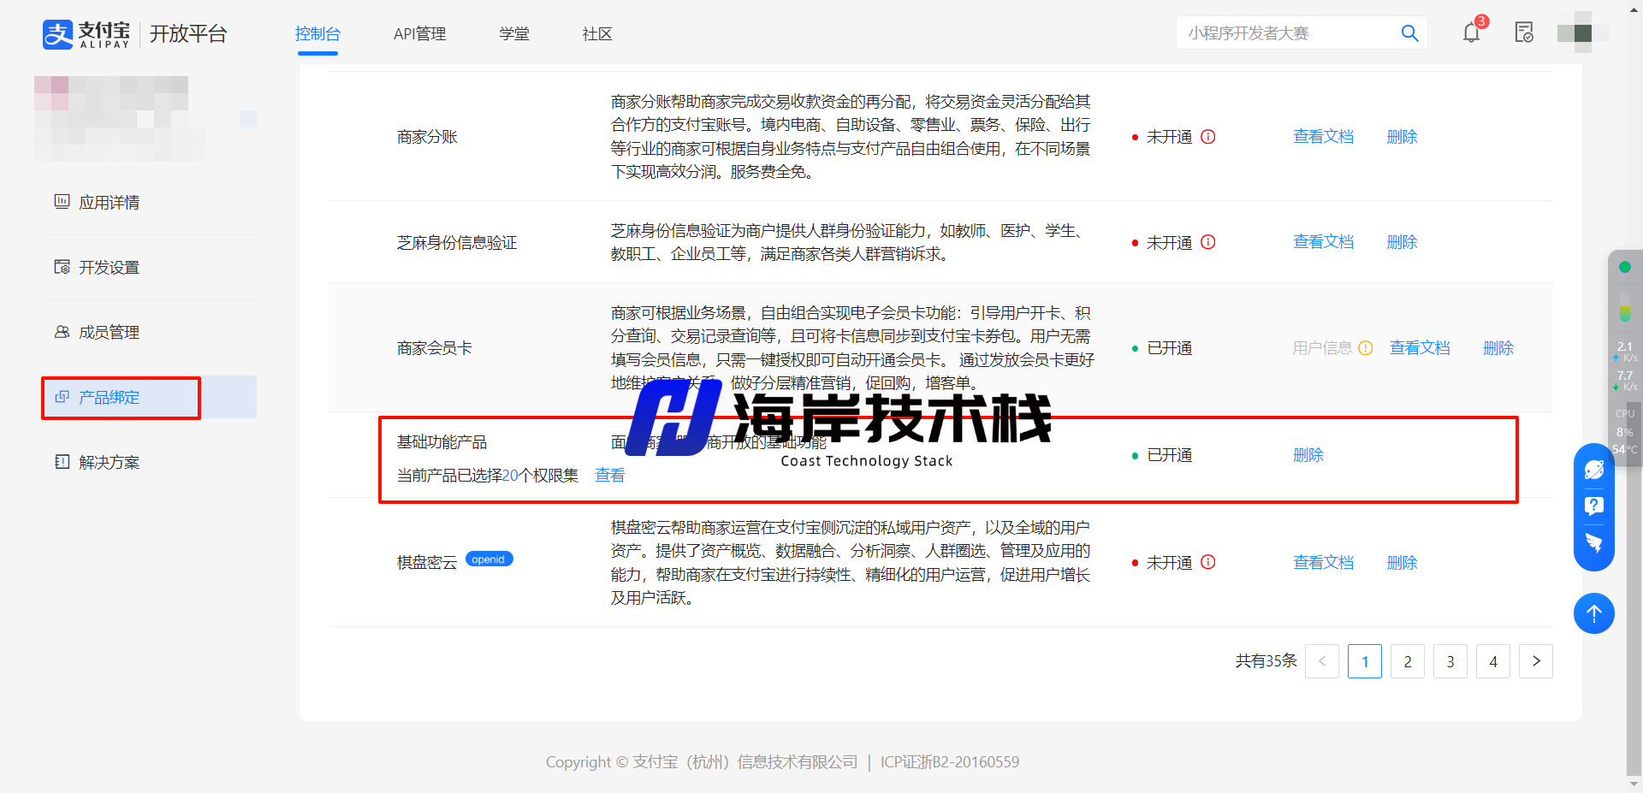Click 用户信息 link in 商家会员卡 row
Screen dimensions: 1643x793
coord(1322,348)
